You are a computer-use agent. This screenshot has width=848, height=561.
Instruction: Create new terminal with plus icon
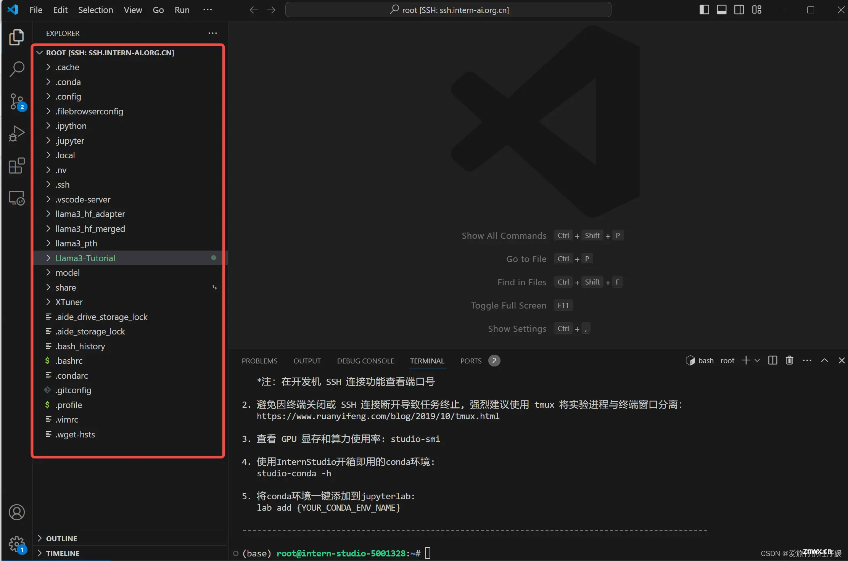click(x=746, y=360)
